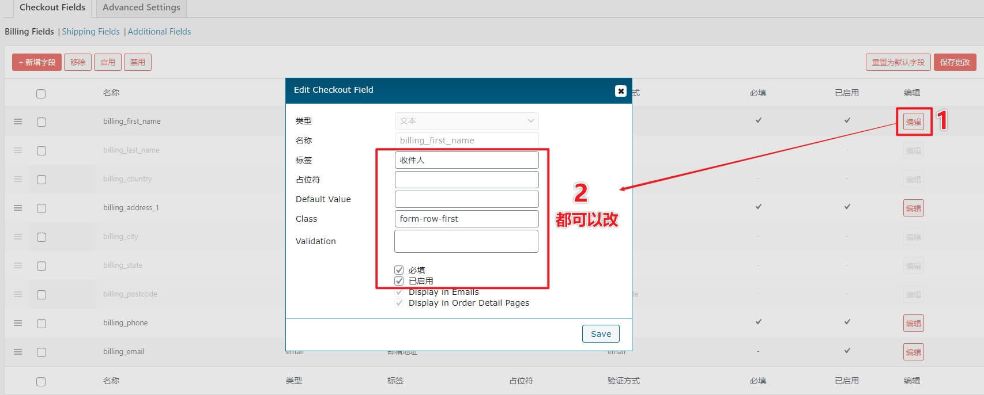
Task: Click the 标签 label input field
Action: (x=467, y=160)
